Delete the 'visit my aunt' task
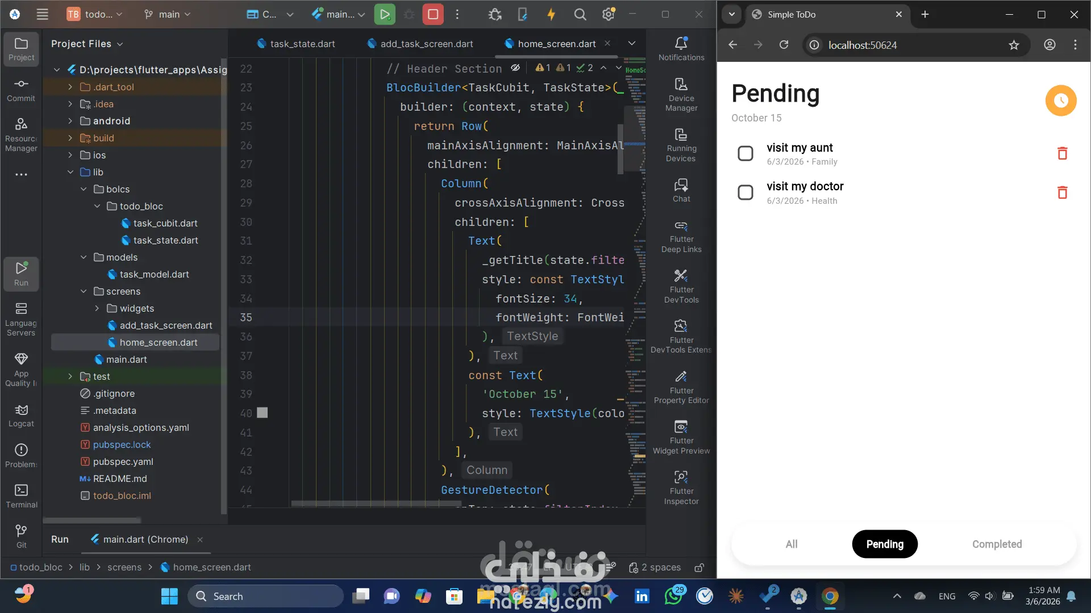This screenshot has width=1091, height=613. pyautogui.click(x=1062, y=153)
